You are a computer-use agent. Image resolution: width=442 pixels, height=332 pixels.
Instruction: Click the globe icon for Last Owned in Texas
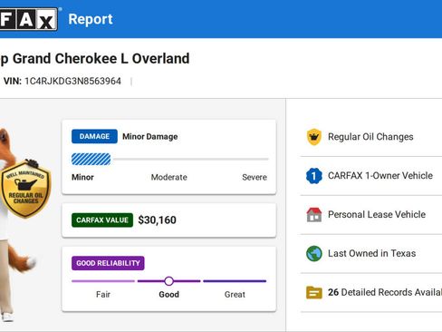pos(314,253)
